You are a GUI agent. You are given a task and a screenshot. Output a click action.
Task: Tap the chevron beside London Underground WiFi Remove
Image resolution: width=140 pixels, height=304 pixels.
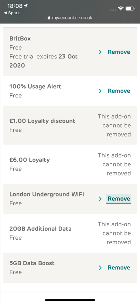100,199
